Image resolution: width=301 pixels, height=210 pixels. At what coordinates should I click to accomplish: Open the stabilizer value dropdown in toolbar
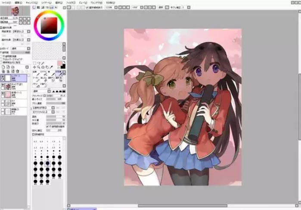click(189, 7)
